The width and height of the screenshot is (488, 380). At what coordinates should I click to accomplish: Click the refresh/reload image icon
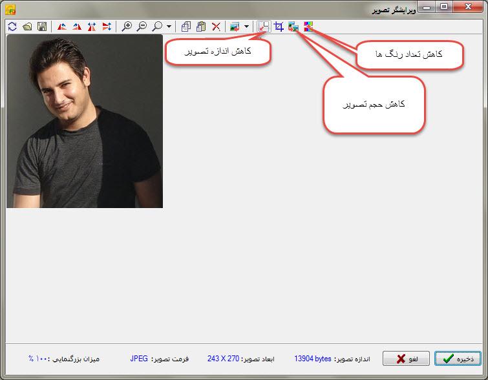tap(12, 26)
